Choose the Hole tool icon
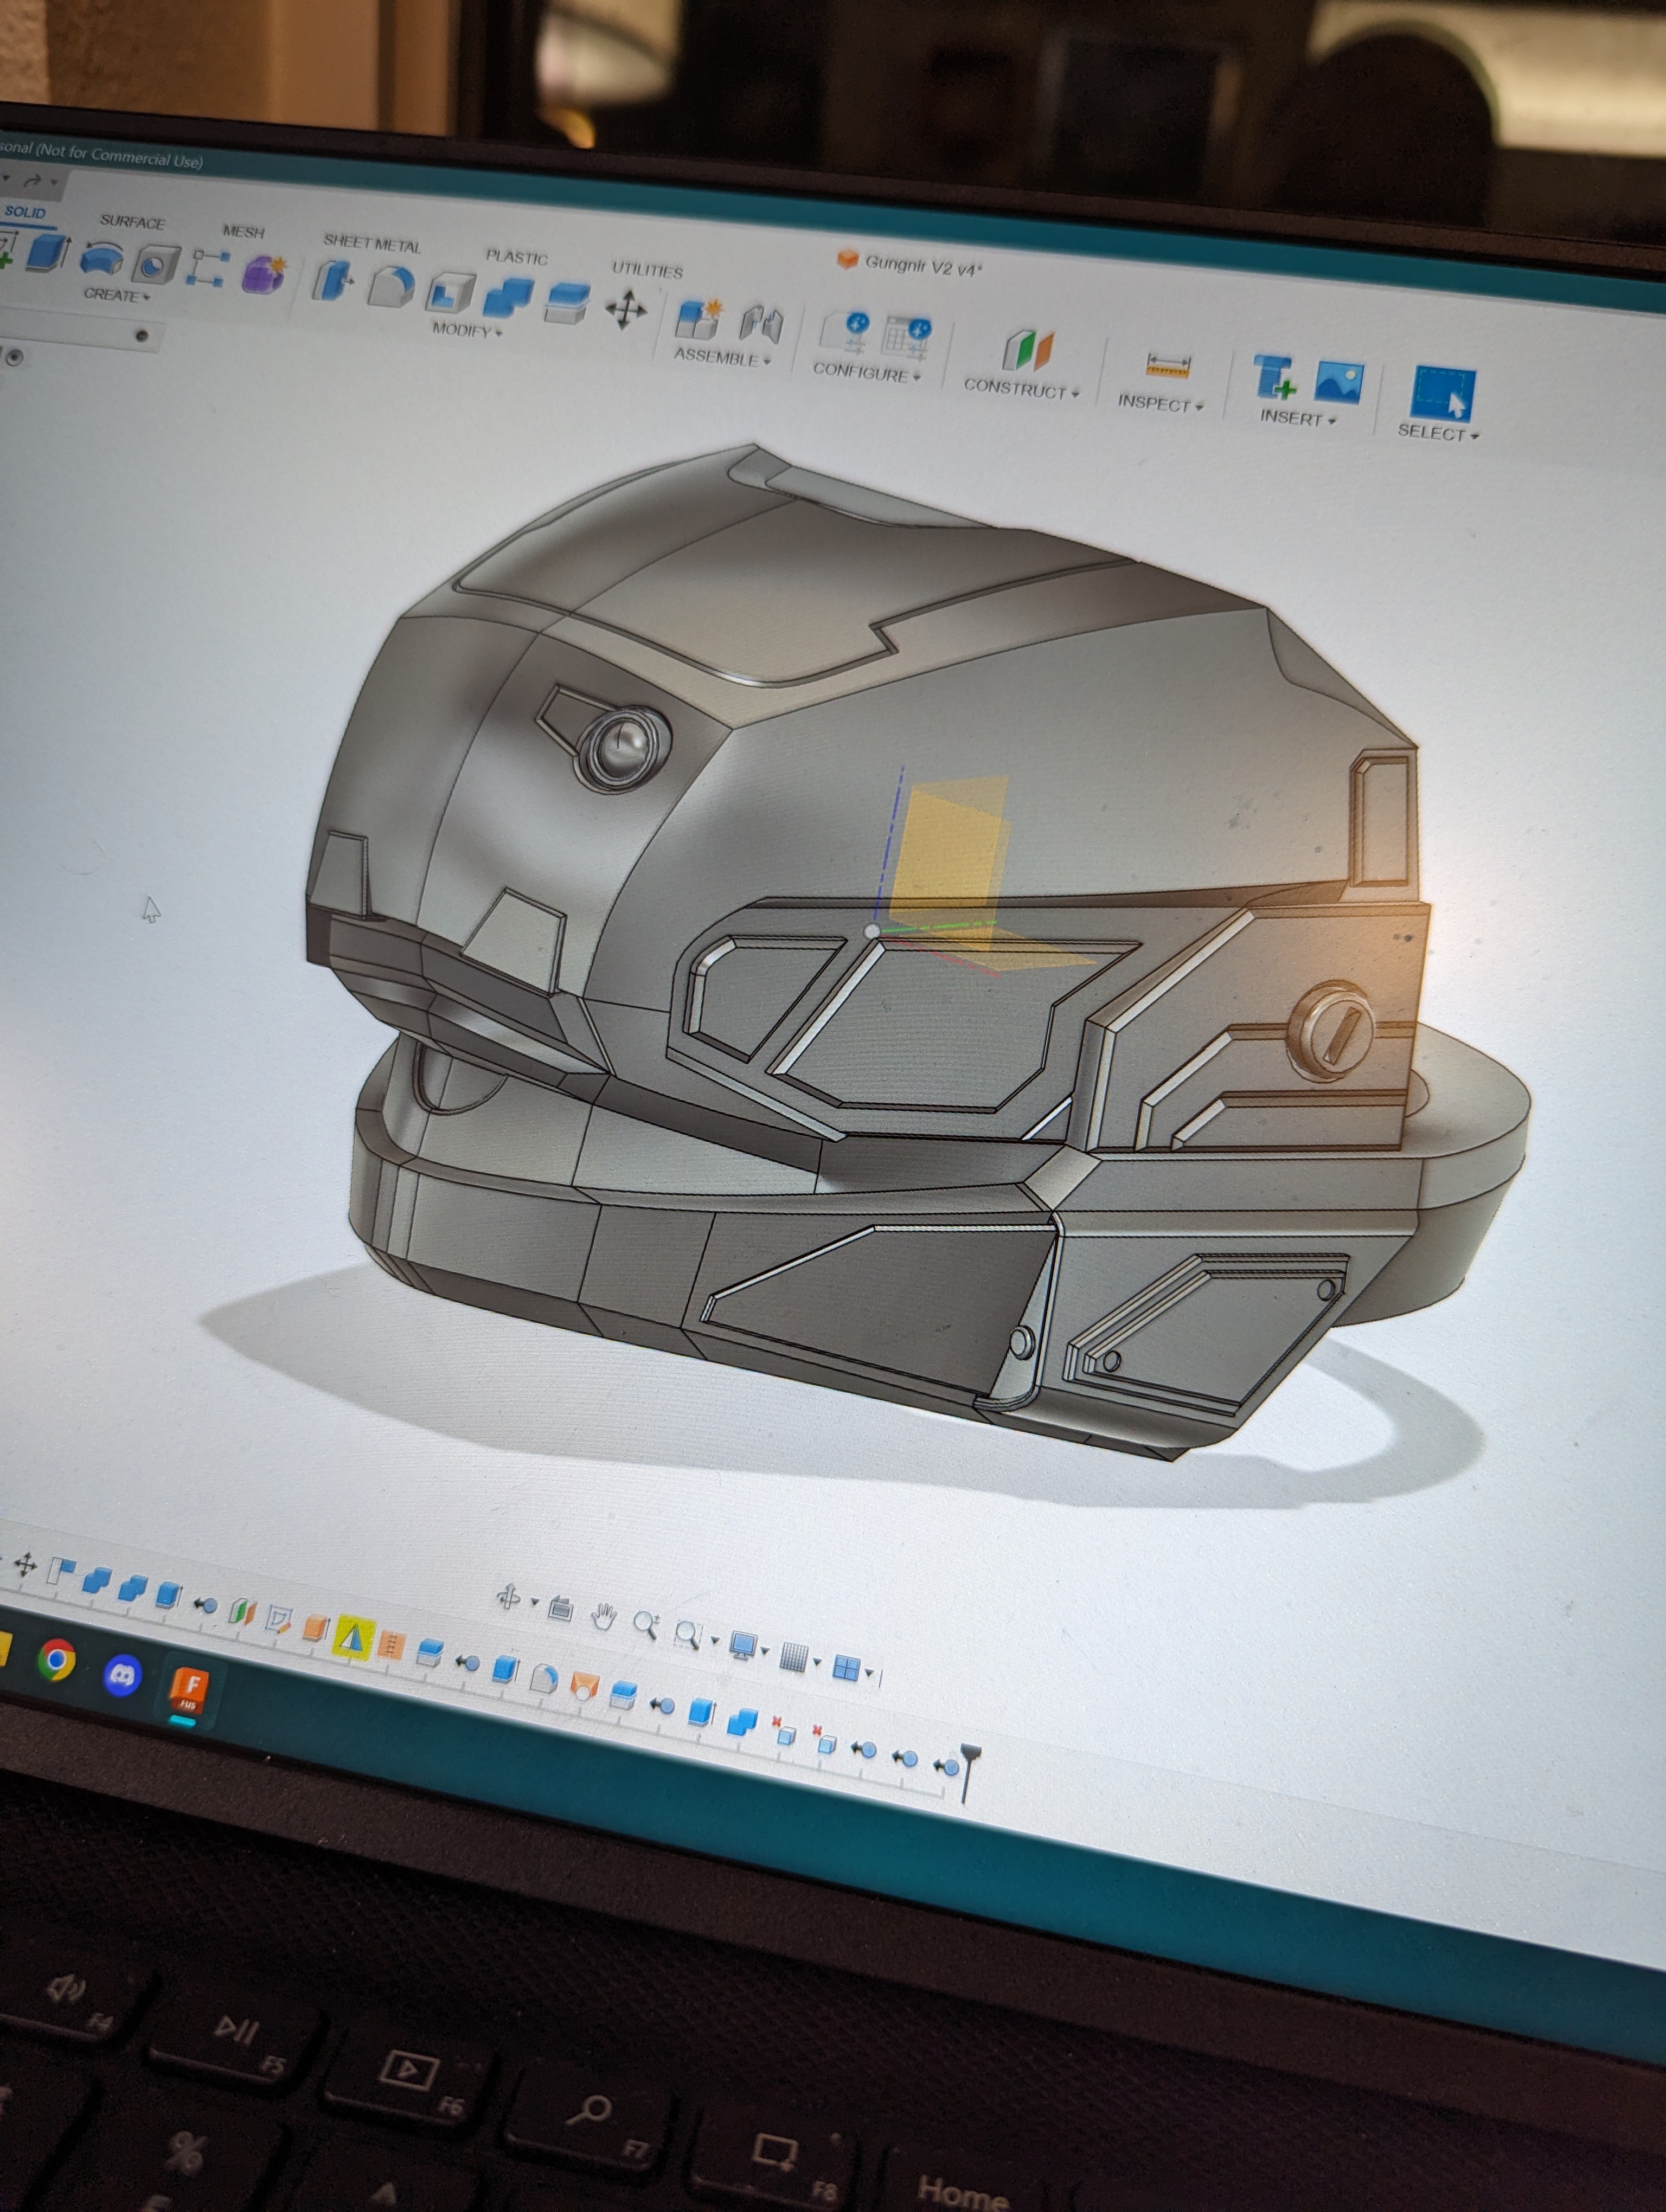 point(155,266)
